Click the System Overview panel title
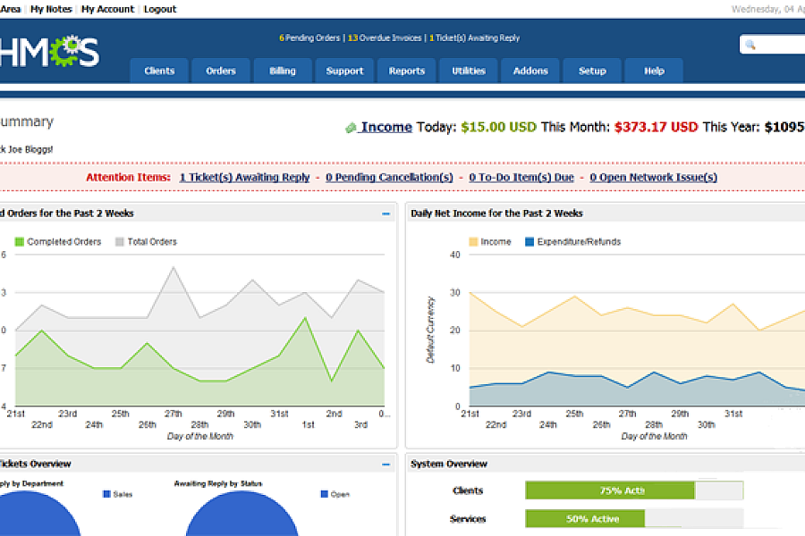Viewport: 805px width, 536px height. pyautogui.click(x=449, y=464)
